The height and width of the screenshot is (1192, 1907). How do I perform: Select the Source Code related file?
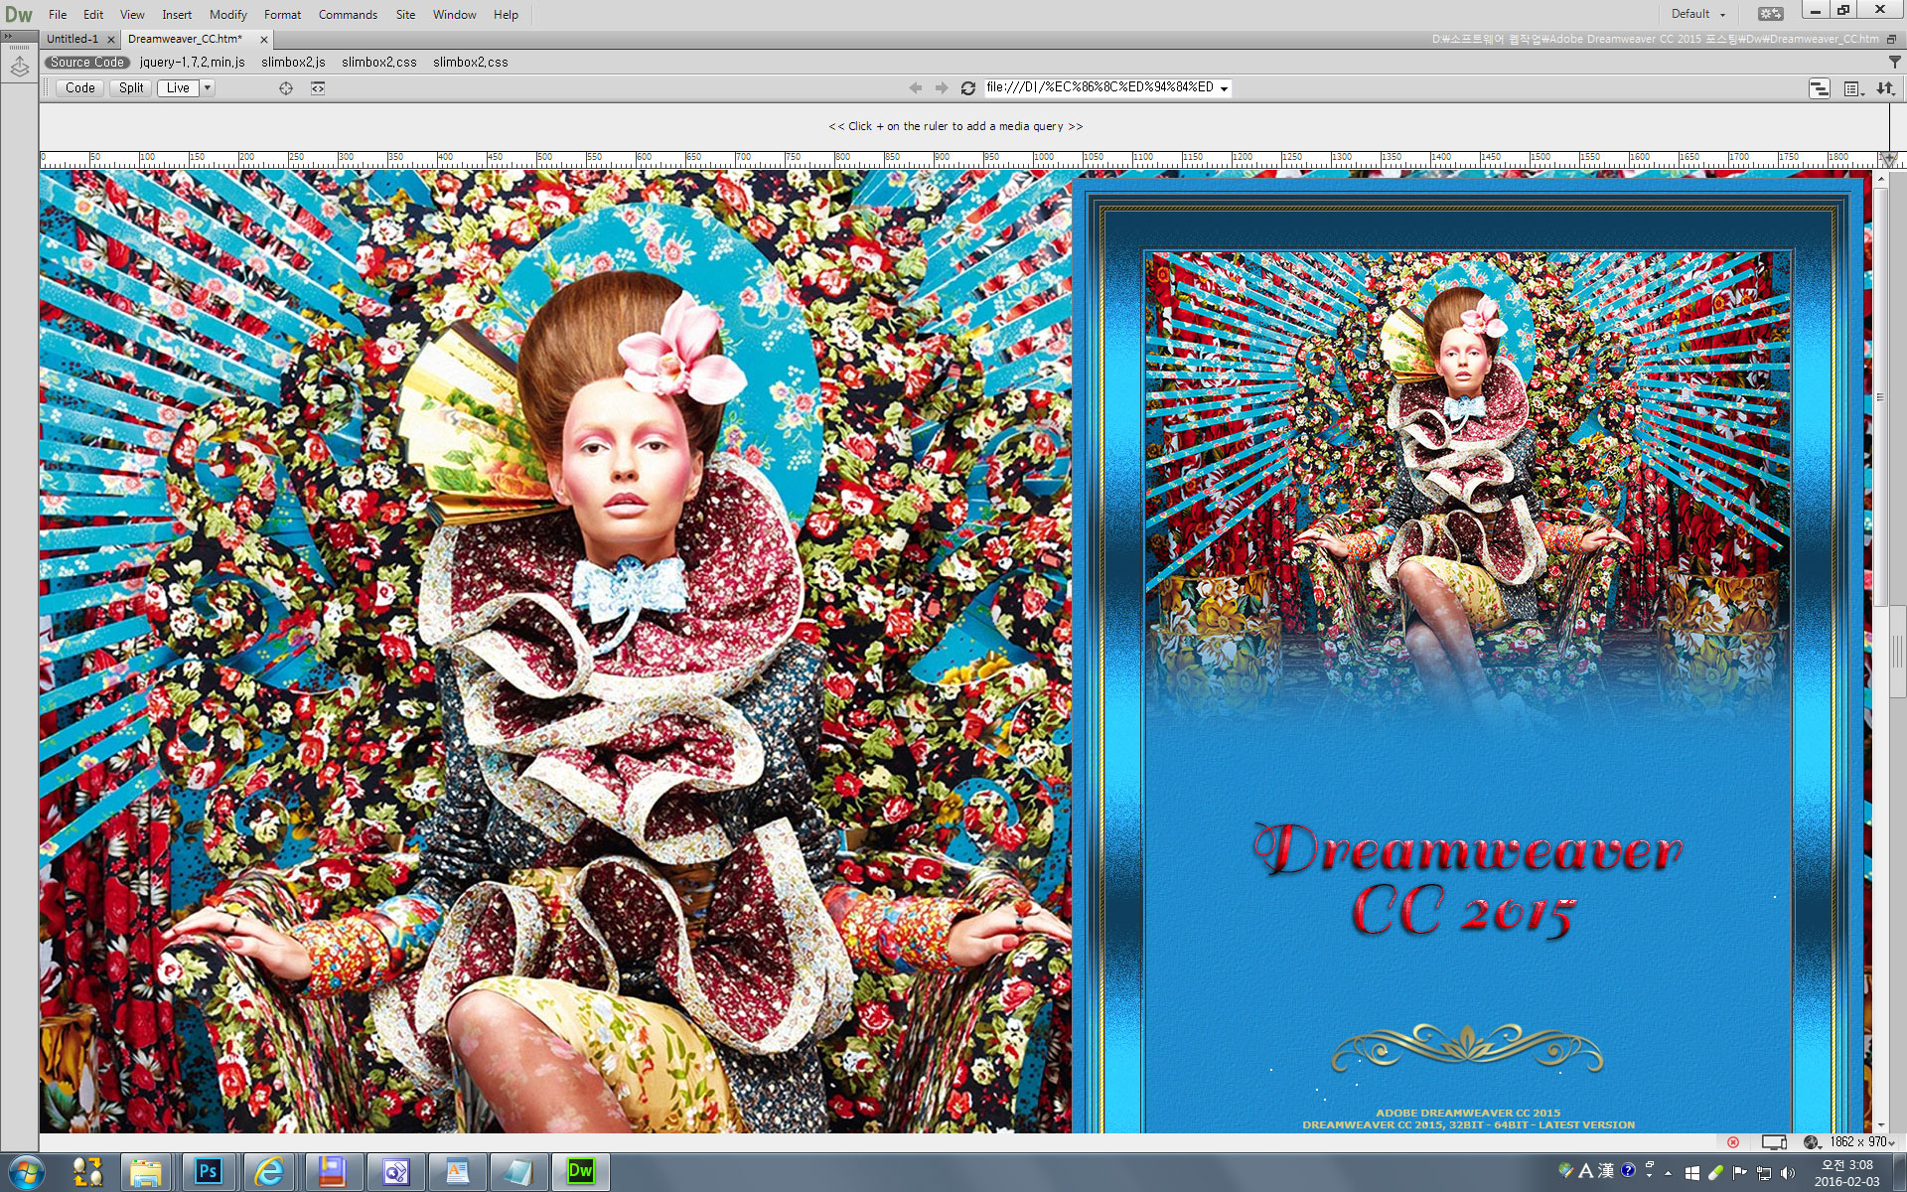click(x=87, y=62)
